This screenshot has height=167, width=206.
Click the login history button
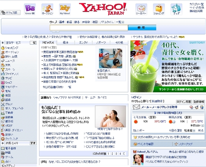pyautogui.click(x=184, y=102)
